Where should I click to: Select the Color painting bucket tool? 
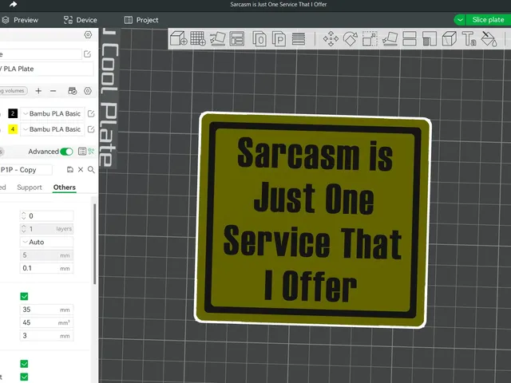click(x=489, y=39)
